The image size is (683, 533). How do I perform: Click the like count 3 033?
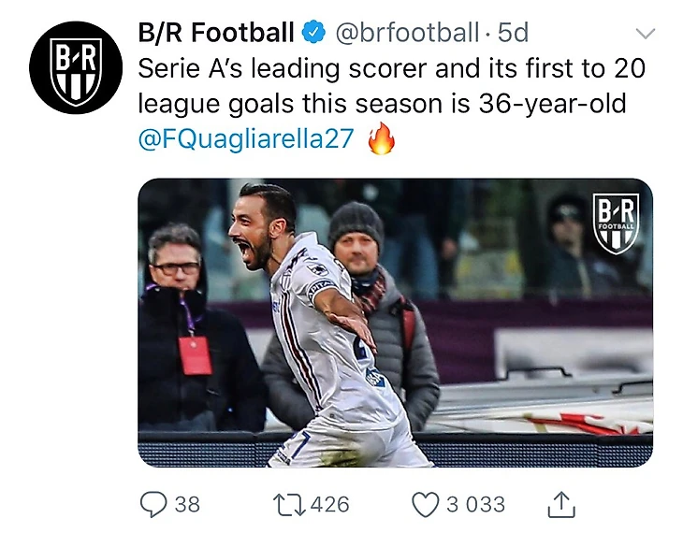tap(474, 504)
